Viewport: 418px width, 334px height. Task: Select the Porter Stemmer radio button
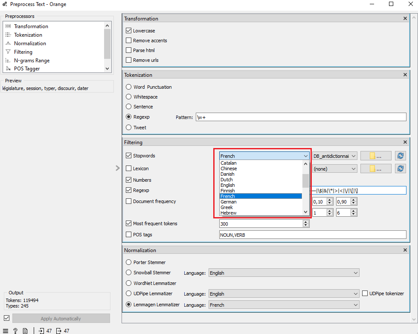click(129, 262)
